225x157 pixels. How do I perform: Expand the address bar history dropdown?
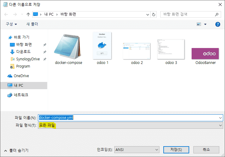(x=147, y=14)
